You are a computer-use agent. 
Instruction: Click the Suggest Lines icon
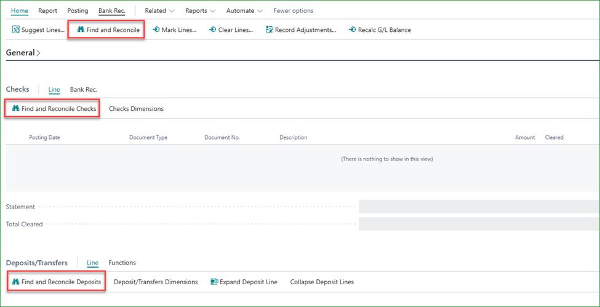click(x=15, y=30)
